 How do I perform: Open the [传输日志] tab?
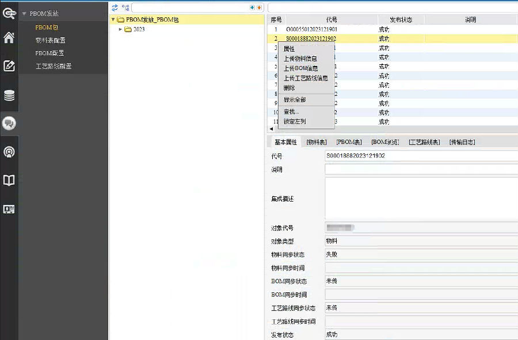[462, 142]
